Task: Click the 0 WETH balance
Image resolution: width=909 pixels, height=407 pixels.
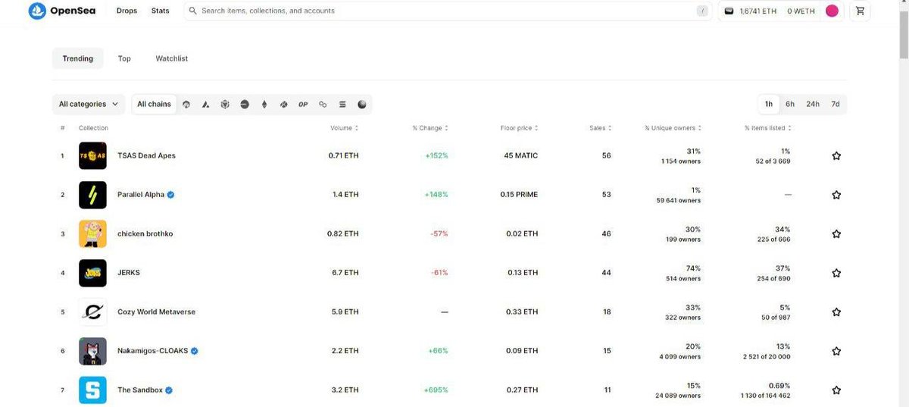Action: pos(801,11)
